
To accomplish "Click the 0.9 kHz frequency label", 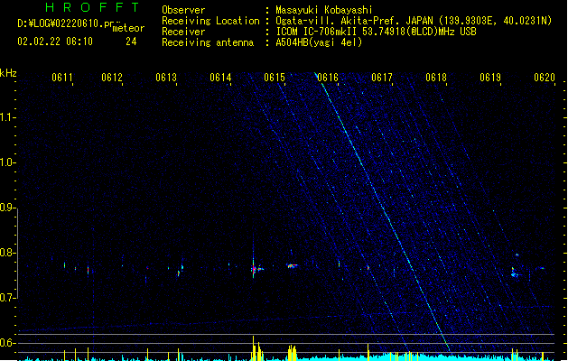I will [x=6, y=208].
